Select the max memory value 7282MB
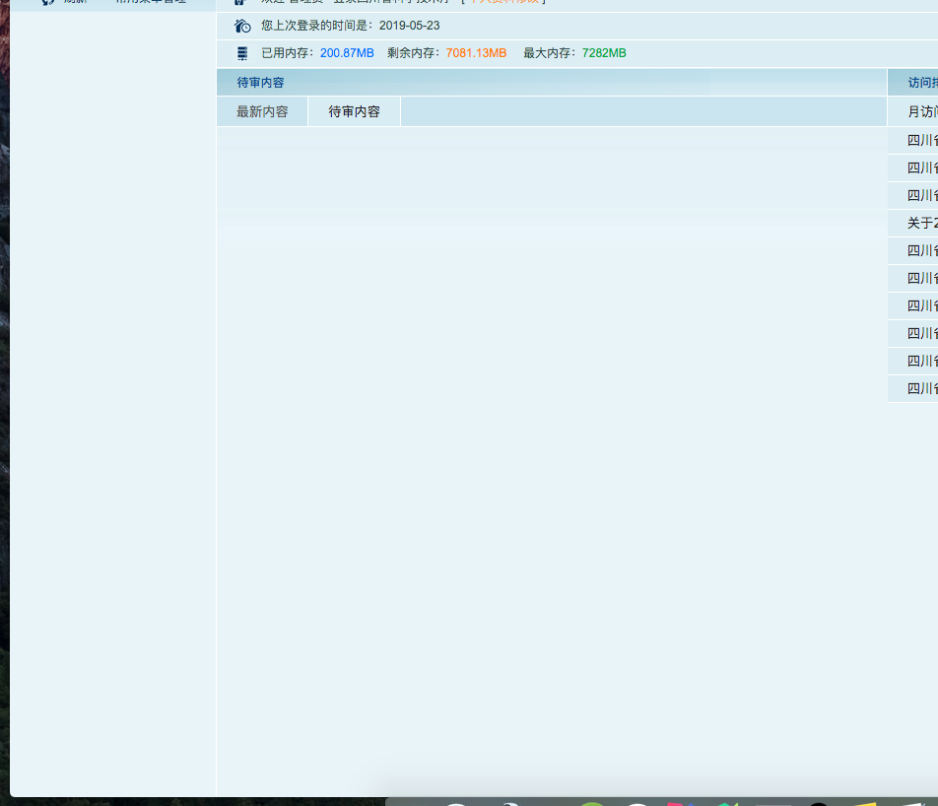938x806 pixels. pyautogui.click(x=604, y=53)
